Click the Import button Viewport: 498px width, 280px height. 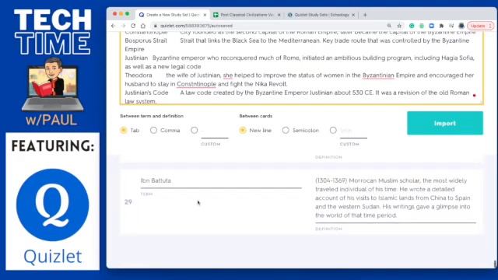coord(445,123)
